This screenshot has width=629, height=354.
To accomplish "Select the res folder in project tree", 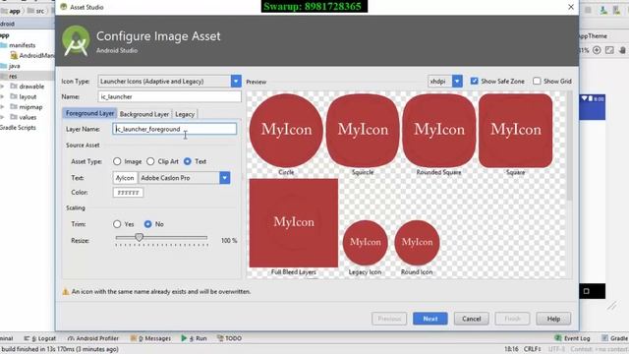I will click(x=13, y=76).
